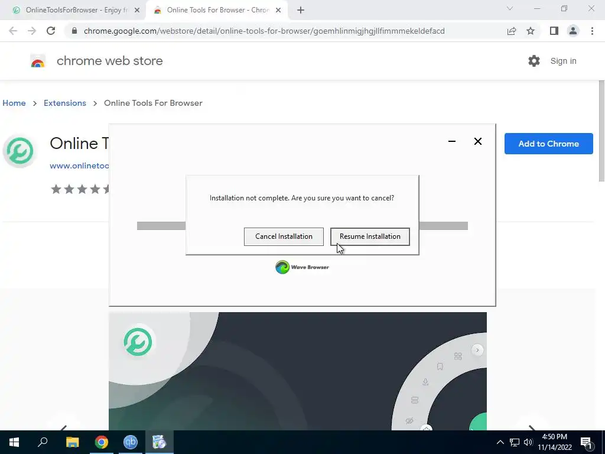Open File Explorer from taskbar
The image size is (605, 454).
pyautogui.click(x=72, y=442)
